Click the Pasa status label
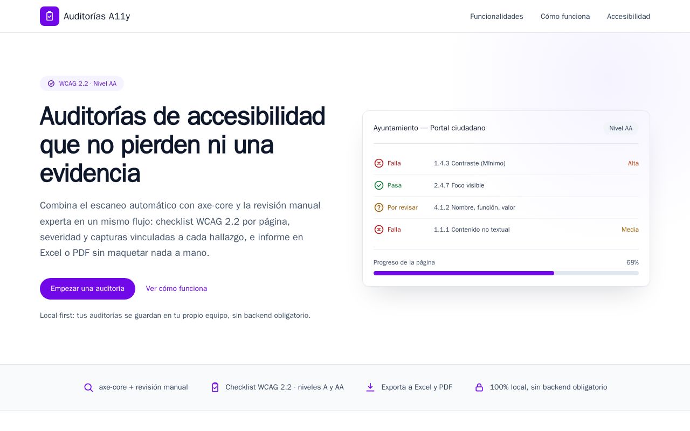The width and height of the screenshot is (690, 431). pyautogui.click(x=395, y=185)
